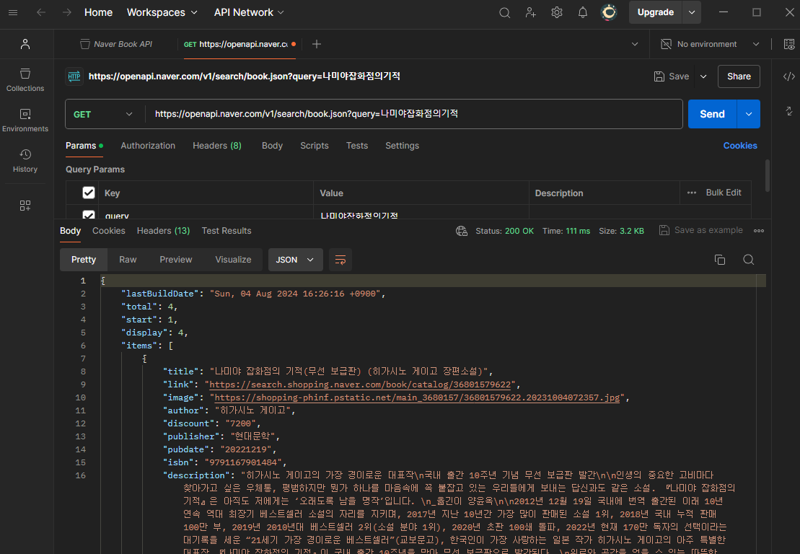This screenshot has width=800, height=554.
Task: Copy the response body with copy icon
Action: click(720, 260)
